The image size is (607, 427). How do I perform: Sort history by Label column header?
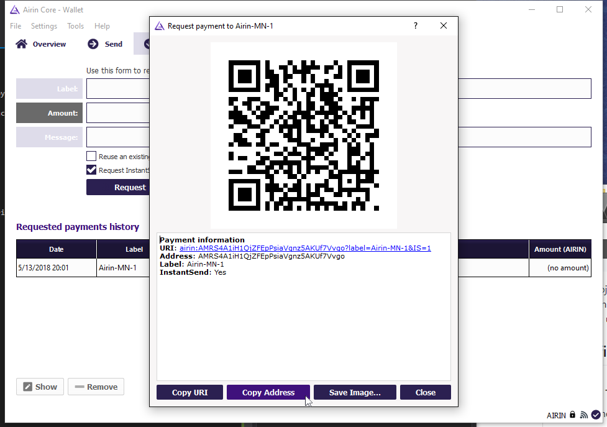[x=123, y=249]
